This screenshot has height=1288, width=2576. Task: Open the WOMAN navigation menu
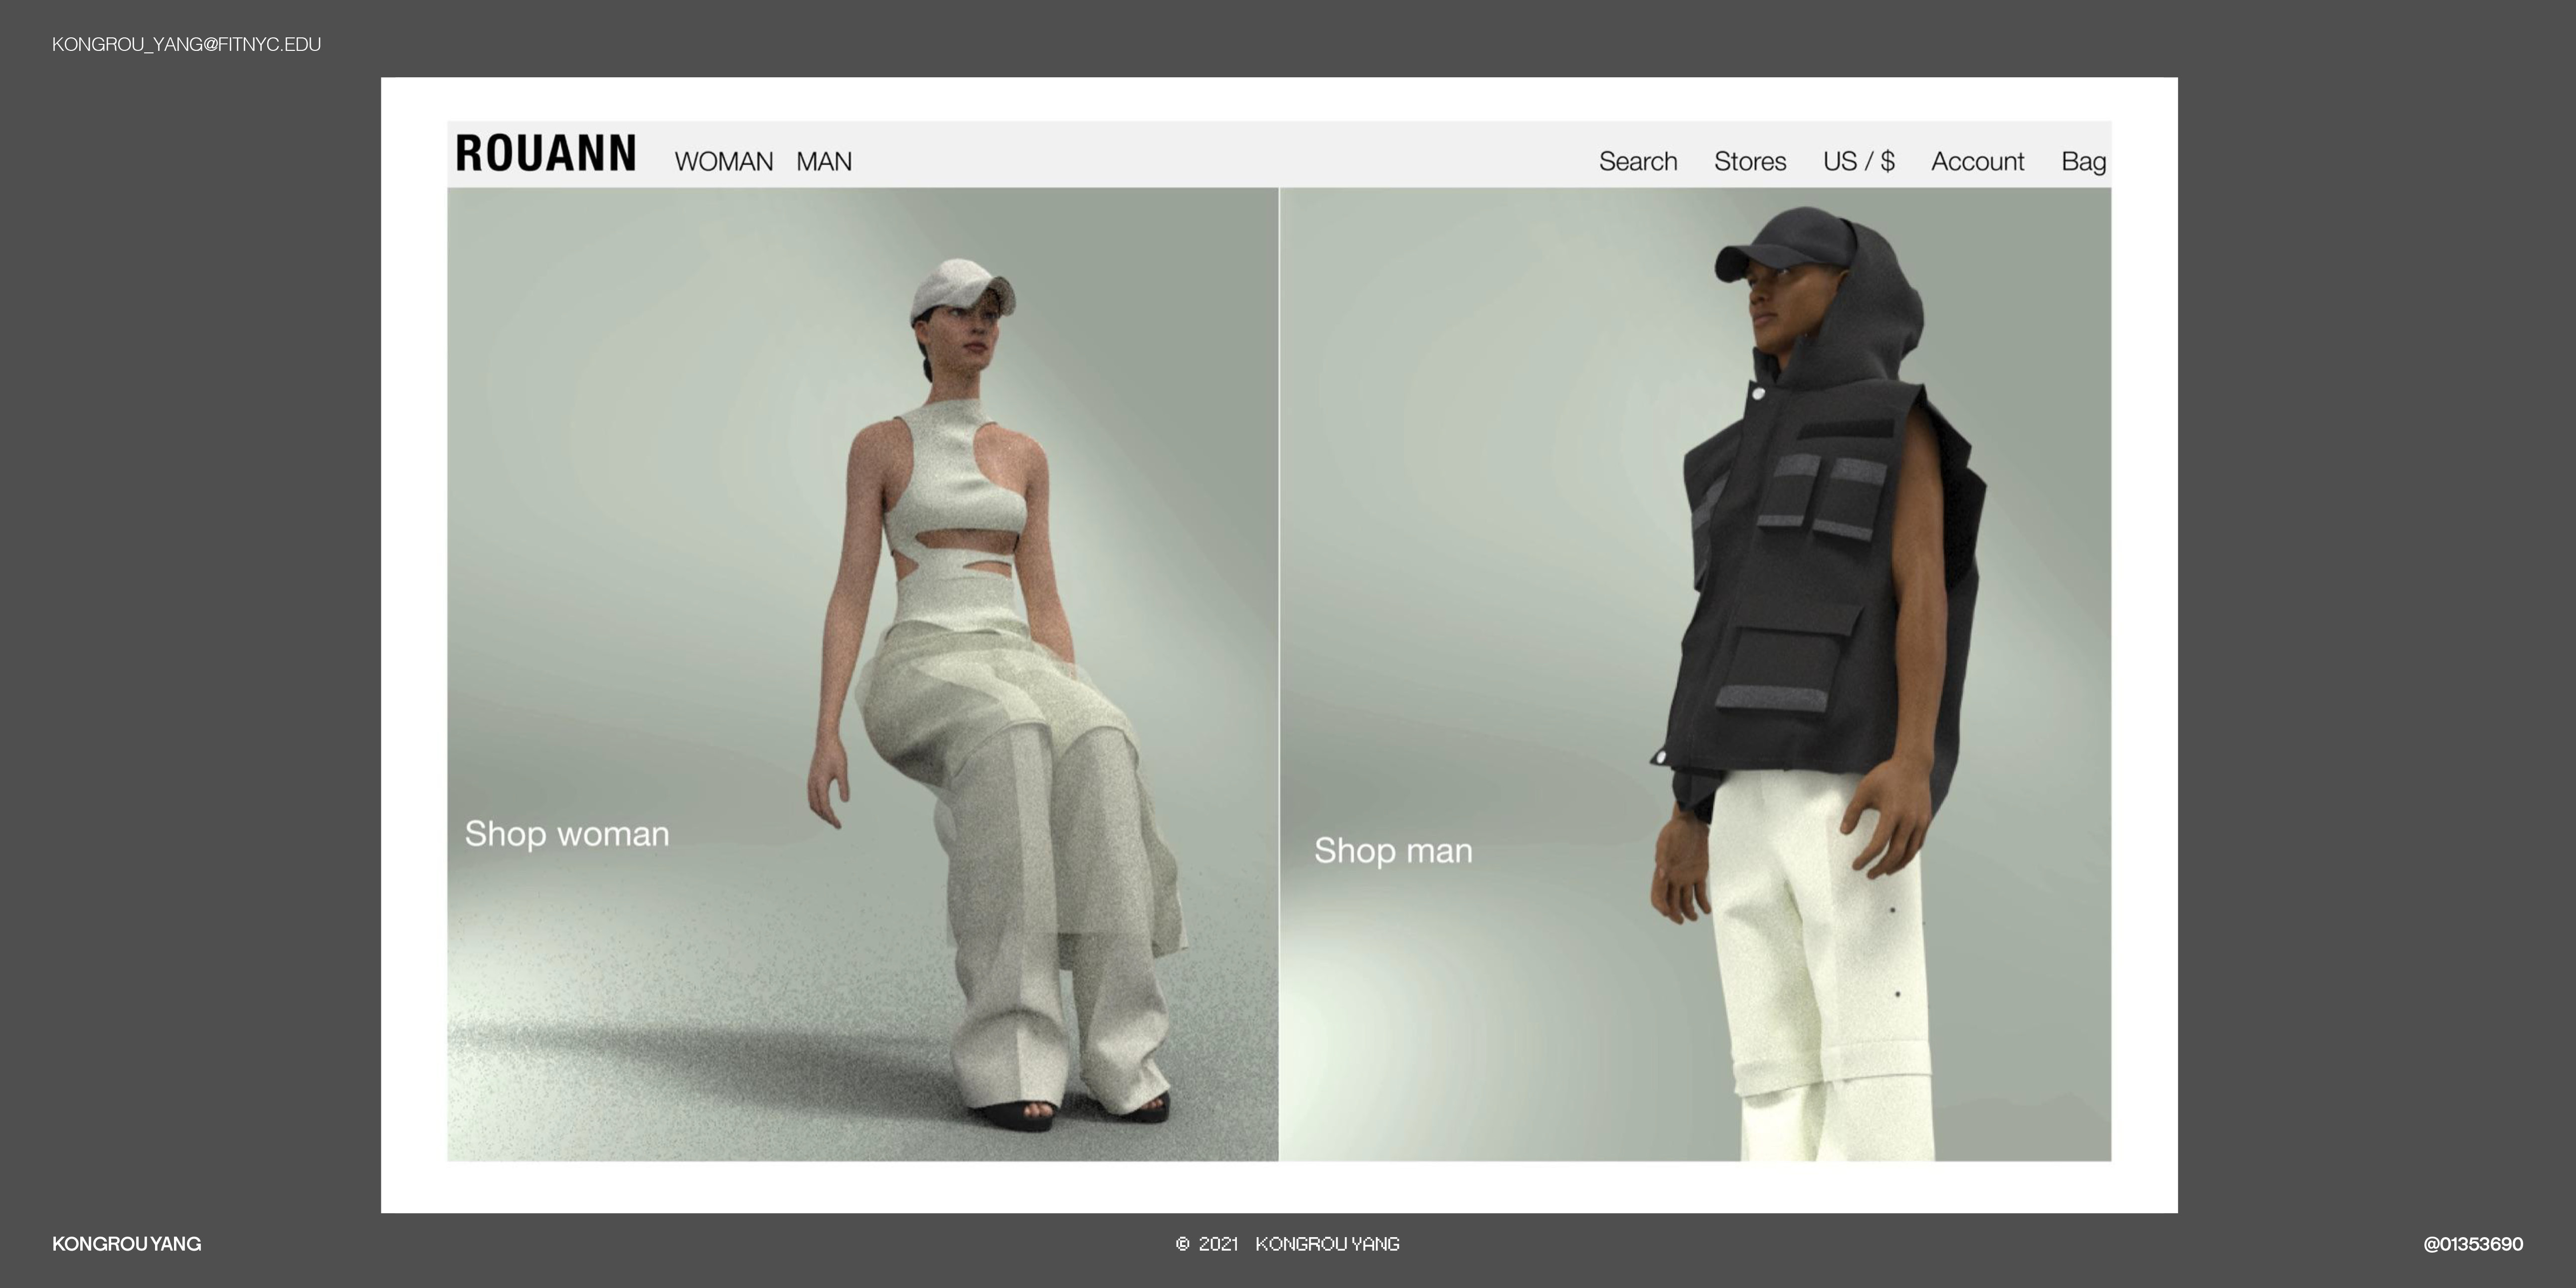point(723,162)
